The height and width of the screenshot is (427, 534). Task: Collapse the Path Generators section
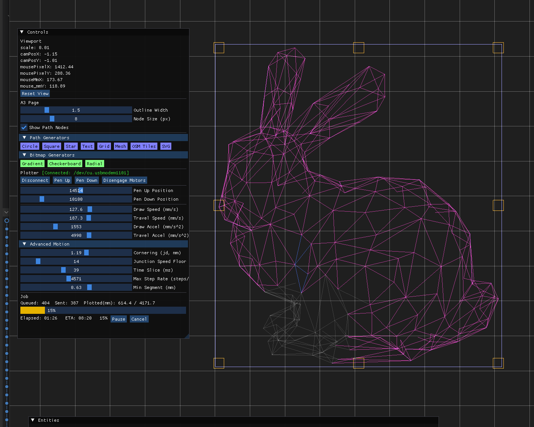tap(25, 138)
